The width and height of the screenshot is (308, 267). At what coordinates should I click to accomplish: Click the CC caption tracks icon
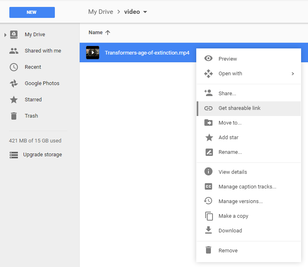point(208,186)
